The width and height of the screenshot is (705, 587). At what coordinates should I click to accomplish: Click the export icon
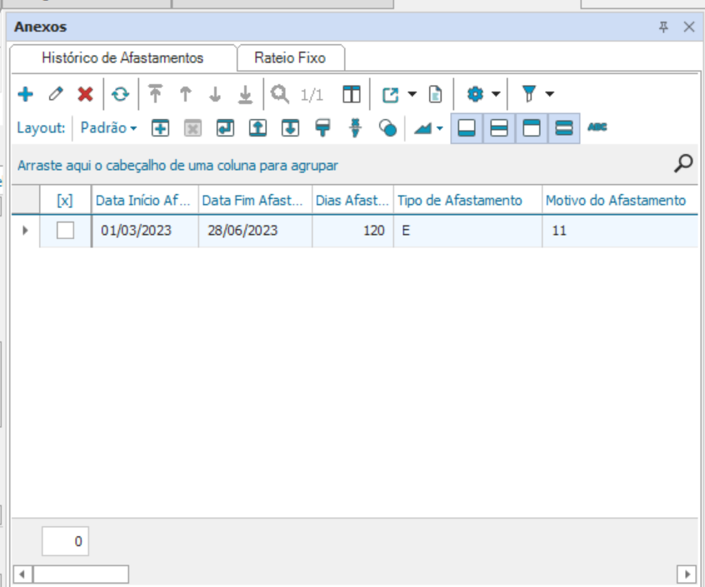click(390, 94)
